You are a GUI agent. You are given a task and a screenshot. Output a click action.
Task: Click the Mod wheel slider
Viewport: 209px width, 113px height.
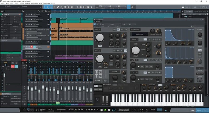point(107,99)
